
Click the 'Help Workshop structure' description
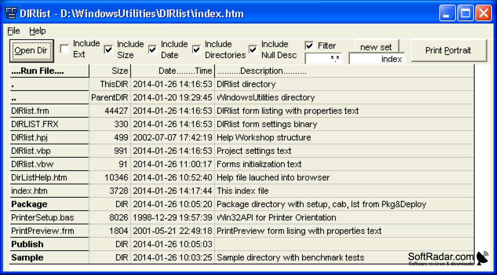[x=264, y=138]
